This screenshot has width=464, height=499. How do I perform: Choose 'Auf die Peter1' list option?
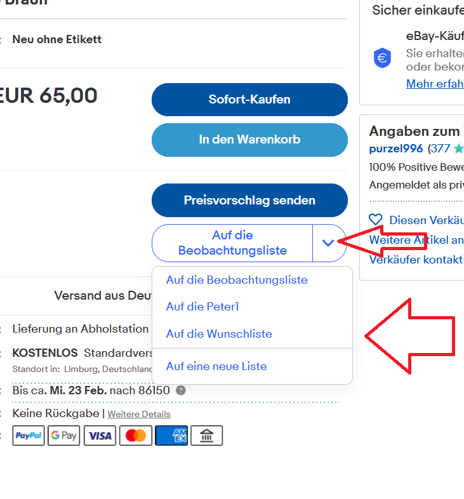[x=202, y=307]
